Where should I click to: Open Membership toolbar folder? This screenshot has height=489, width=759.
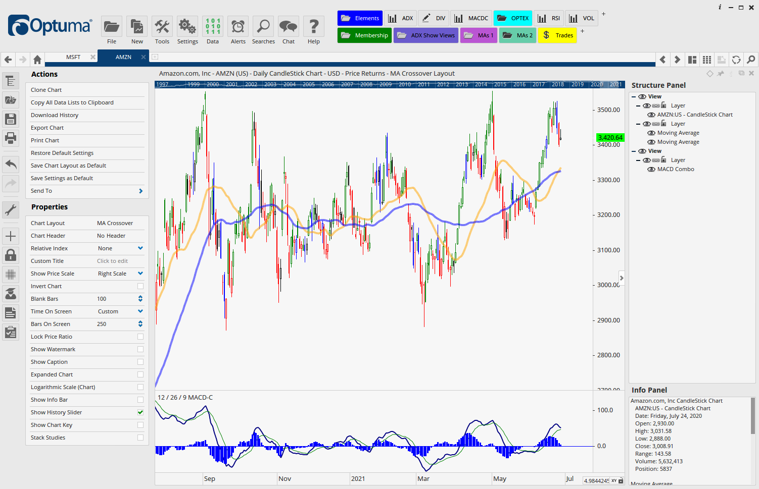(x=364, y=35)
